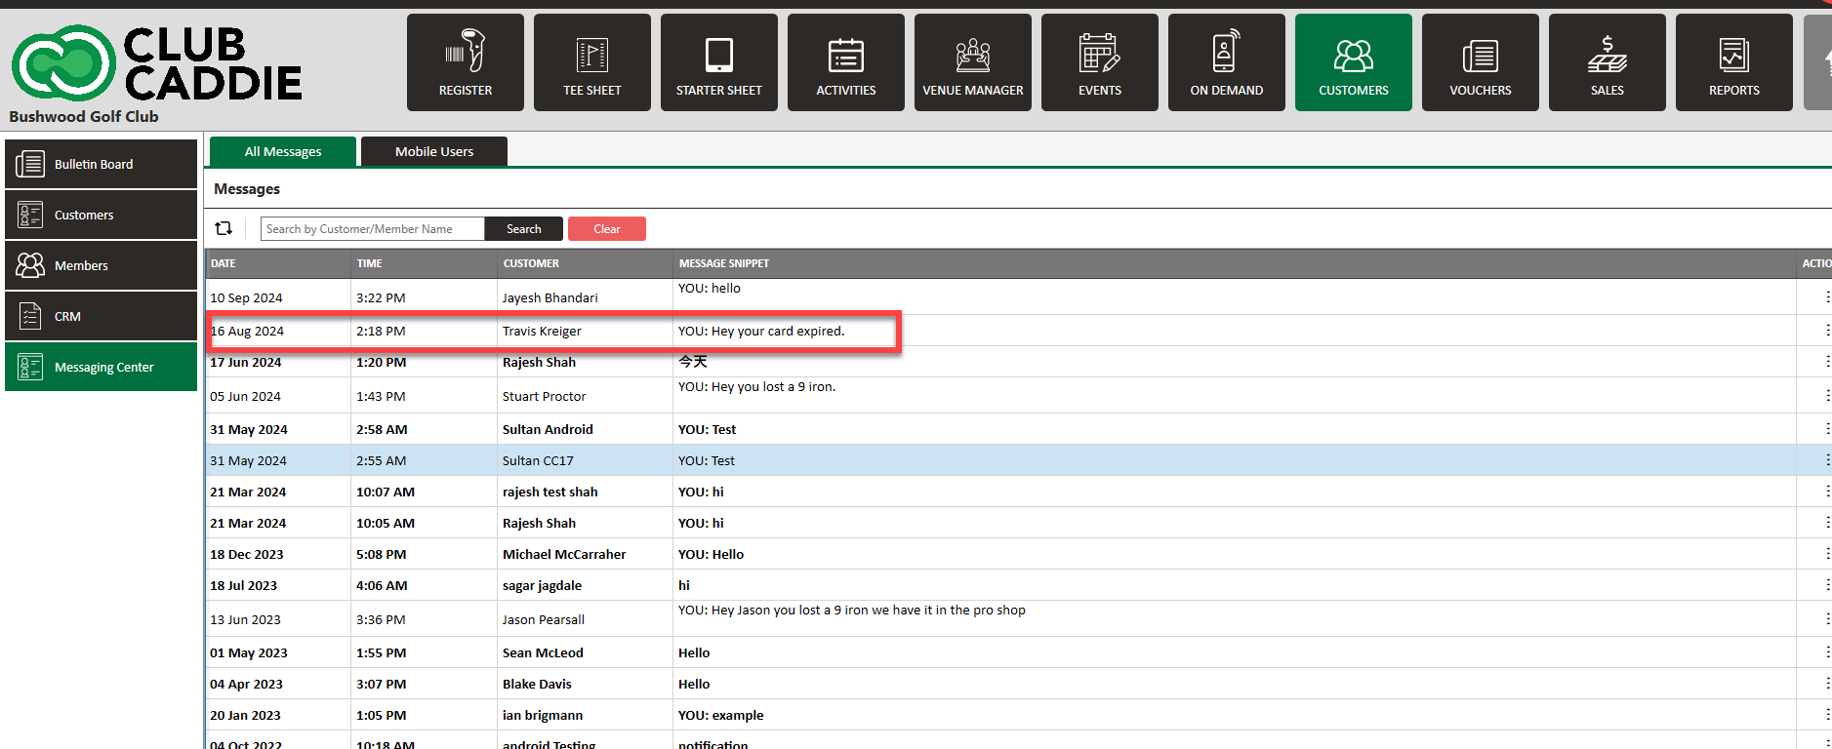Viewport: 1832px width, 749px height.
Task: Open the On Demand module
Action: coord(1227,62)
